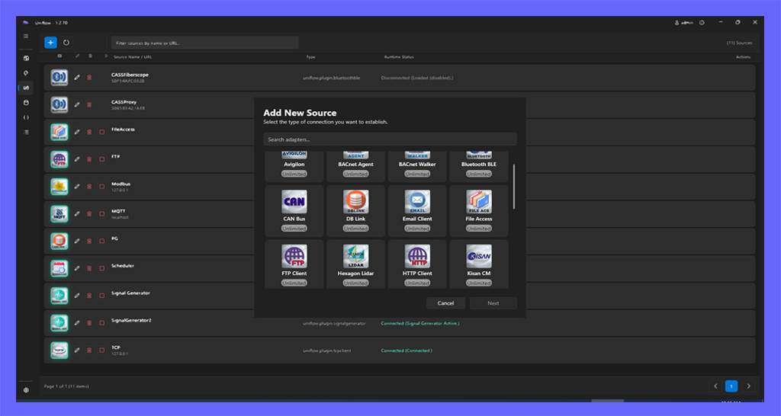781x416 pixels.
Task: Click the Type column header
Action: pos(311,56)
